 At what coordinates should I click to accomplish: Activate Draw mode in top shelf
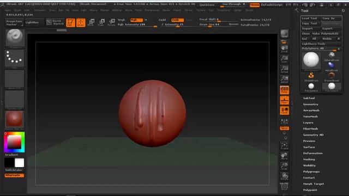coord(81,22)
